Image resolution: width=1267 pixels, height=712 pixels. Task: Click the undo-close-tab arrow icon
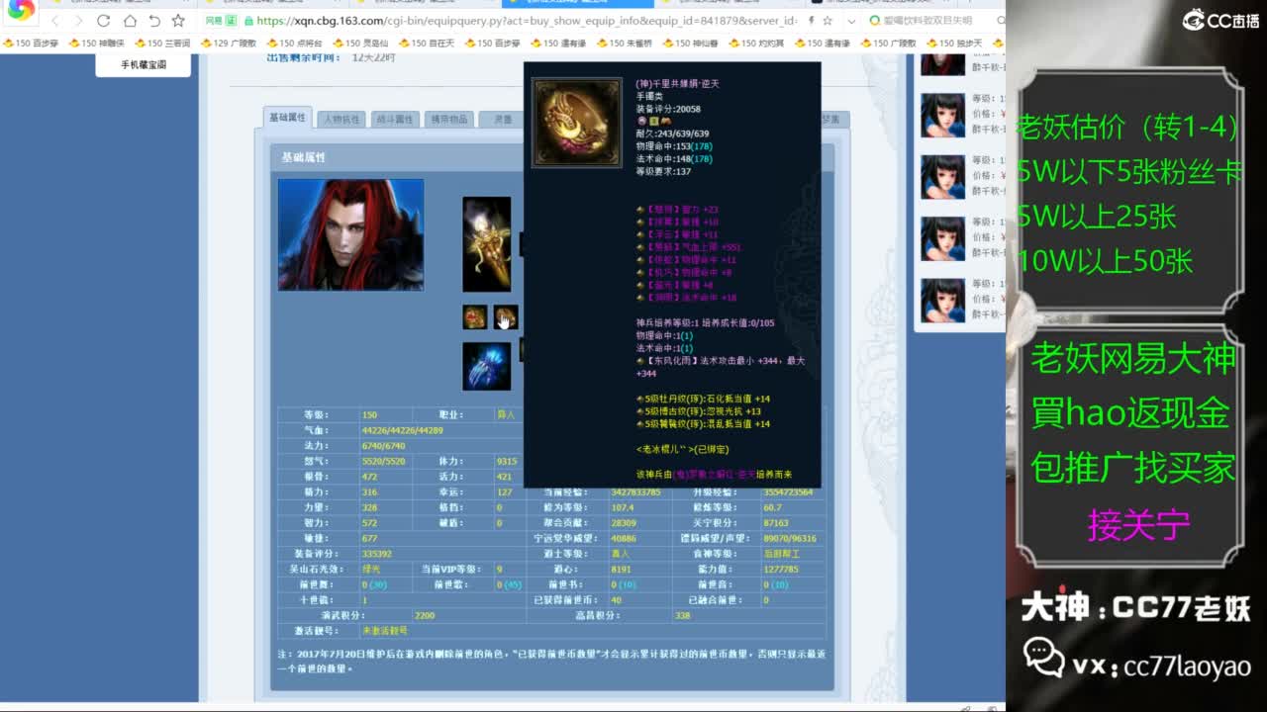point(154,20)
